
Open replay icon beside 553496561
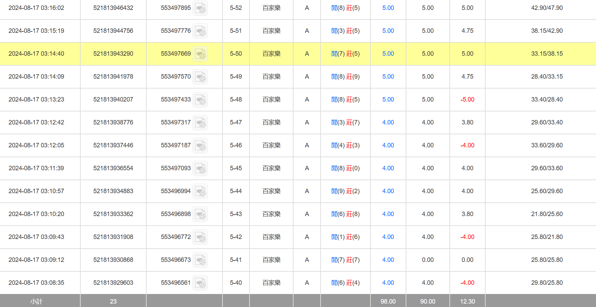200,283
